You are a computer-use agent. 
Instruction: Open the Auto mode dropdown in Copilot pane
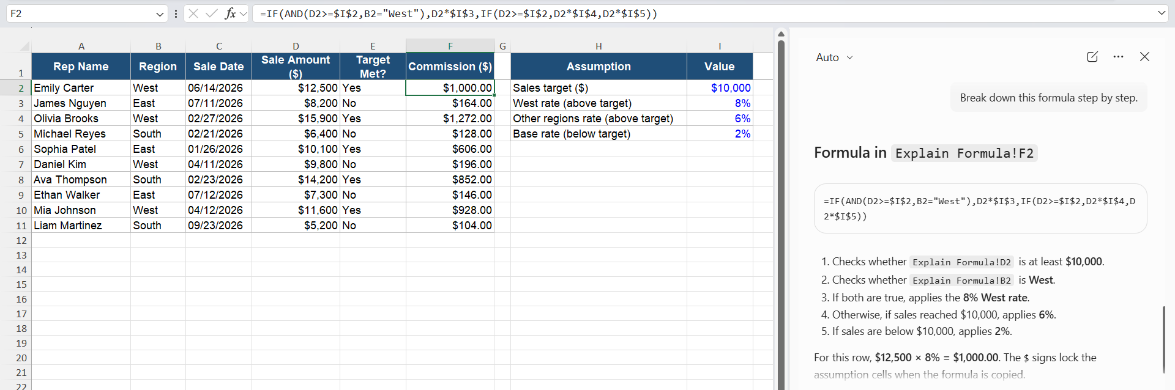[x=834, y=57]
